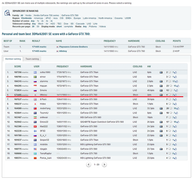Open camera picture icon for slamms

tap(161, 81)
